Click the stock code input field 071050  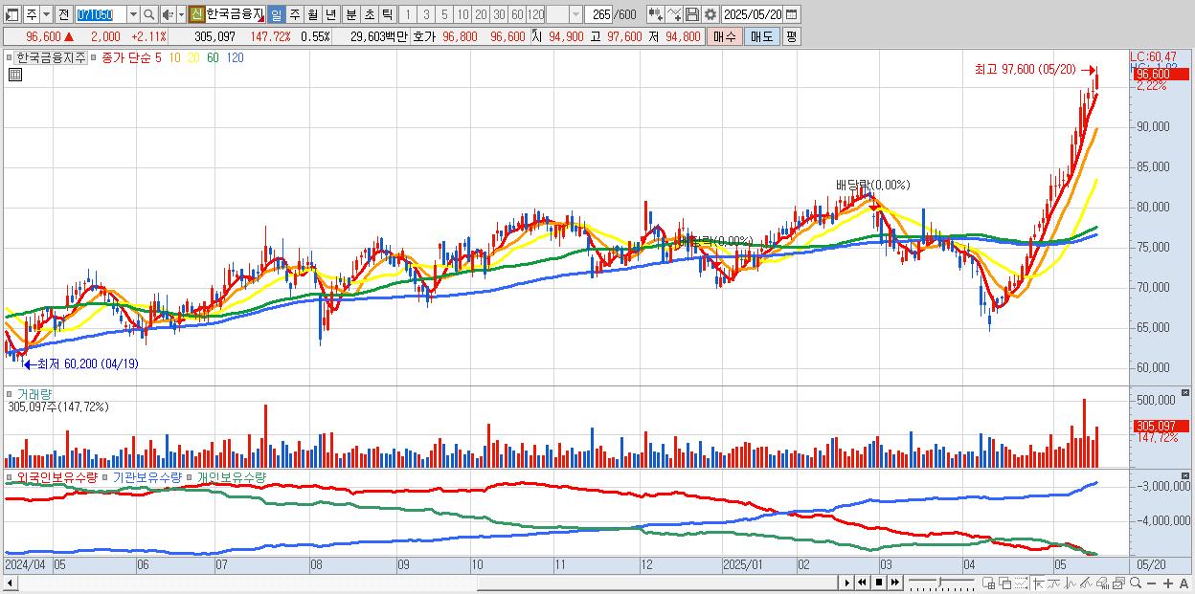[x=101, y=14]
